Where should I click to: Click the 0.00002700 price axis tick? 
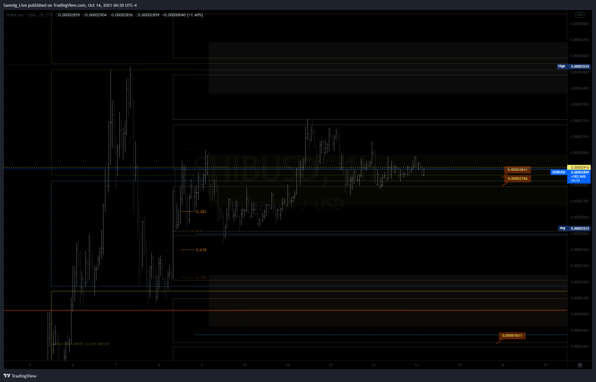(x=580, y=201)
